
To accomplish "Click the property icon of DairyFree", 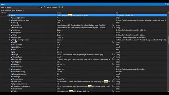I will [x=12, y=32].
